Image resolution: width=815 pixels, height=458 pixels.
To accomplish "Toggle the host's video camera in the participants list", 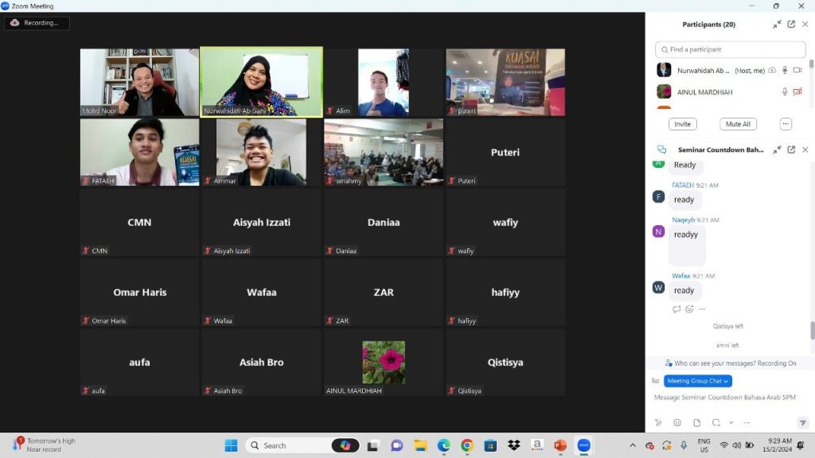I will point(799,70).
